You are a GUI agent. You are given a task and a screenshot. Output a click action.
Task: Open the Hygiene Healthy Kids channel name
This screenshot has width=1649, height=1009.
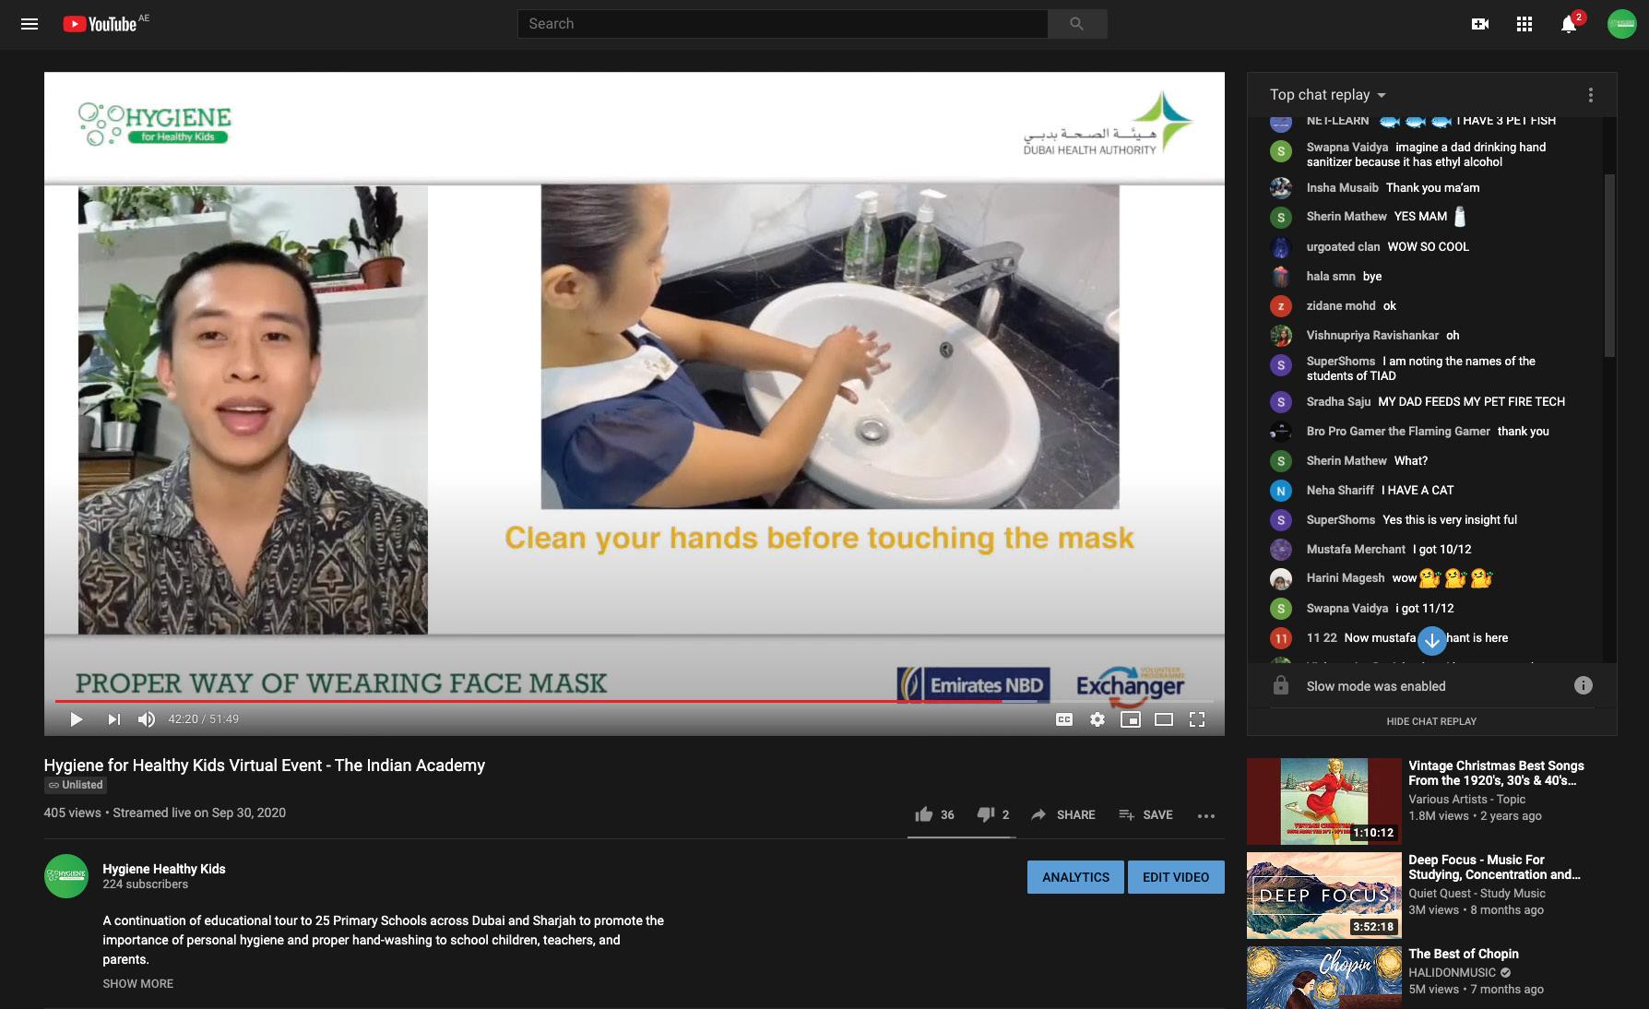pos(164,869)
